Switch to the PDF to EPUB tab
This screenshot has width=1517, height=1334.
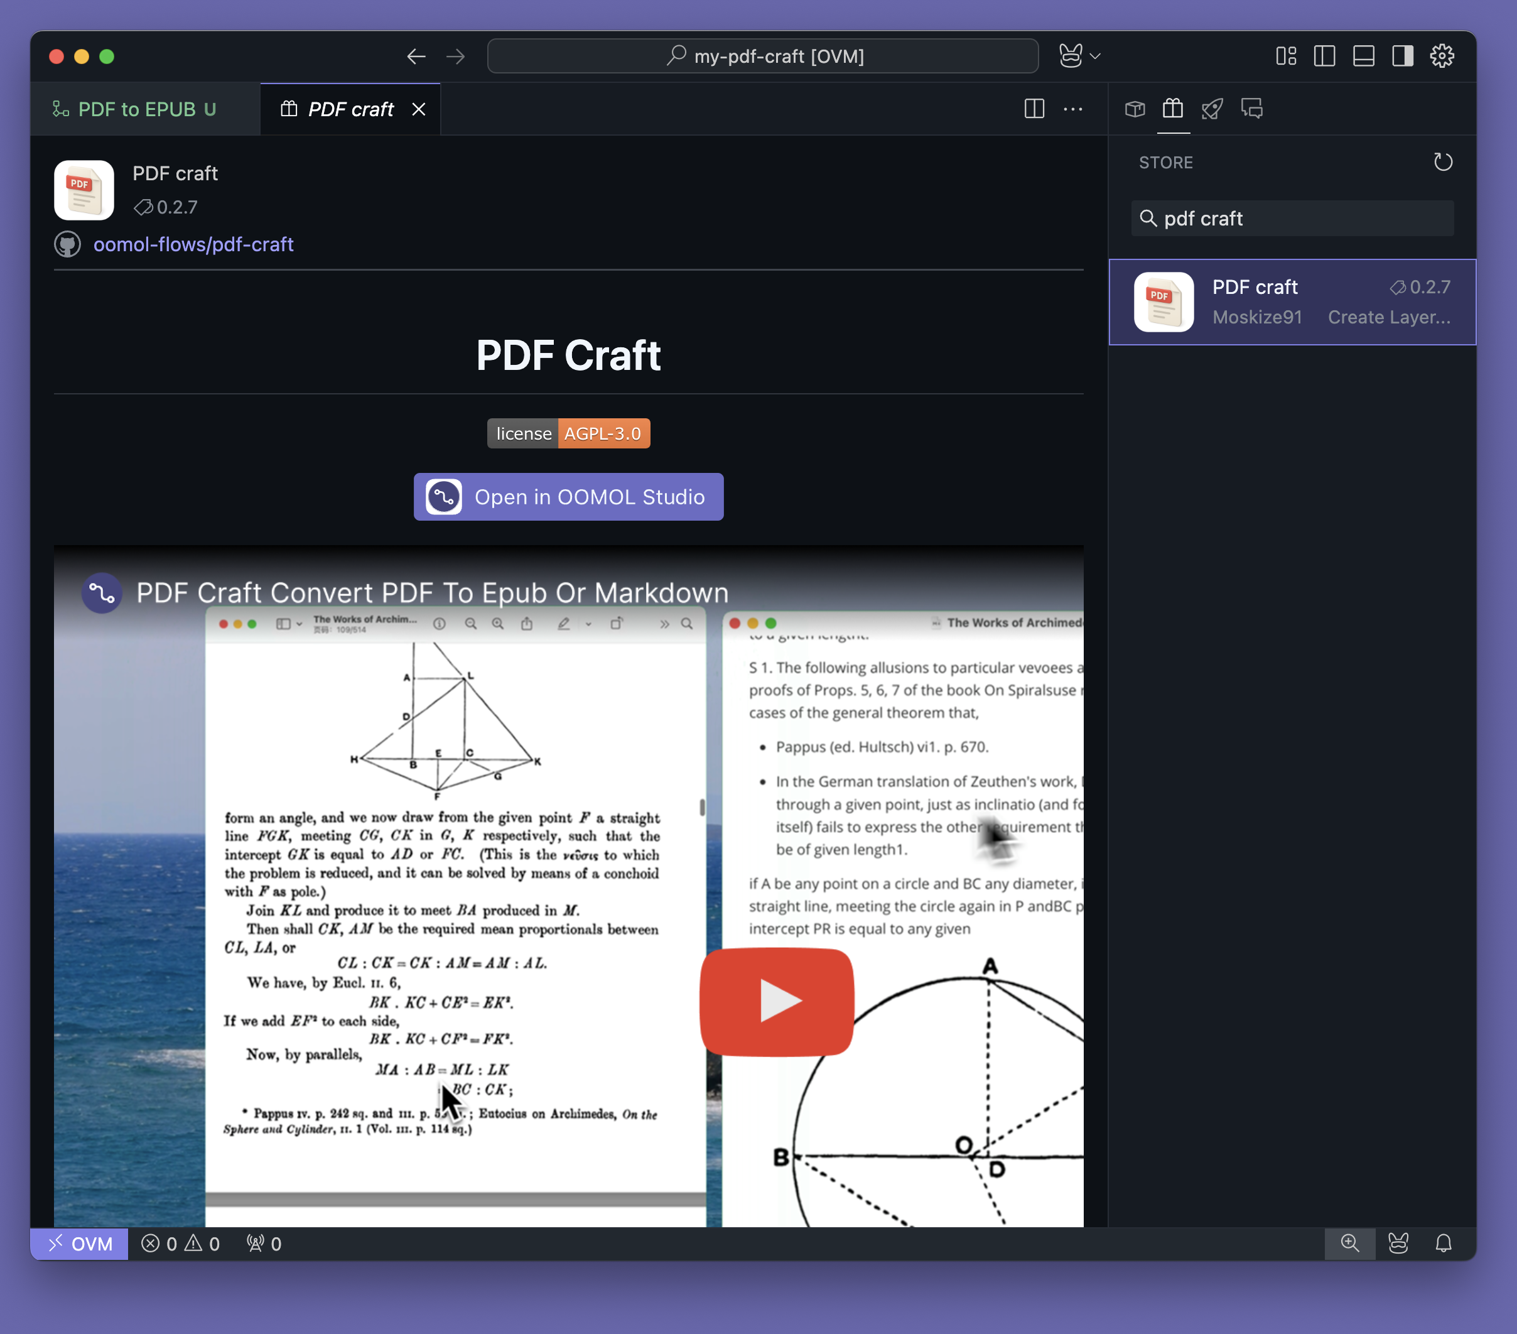click(136, 109)
